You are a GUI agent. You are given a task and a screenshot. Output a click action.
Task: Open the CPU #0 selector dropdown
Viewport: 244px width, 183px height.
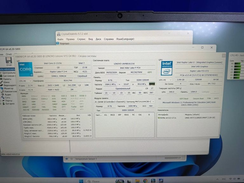[x=25, y=81]
